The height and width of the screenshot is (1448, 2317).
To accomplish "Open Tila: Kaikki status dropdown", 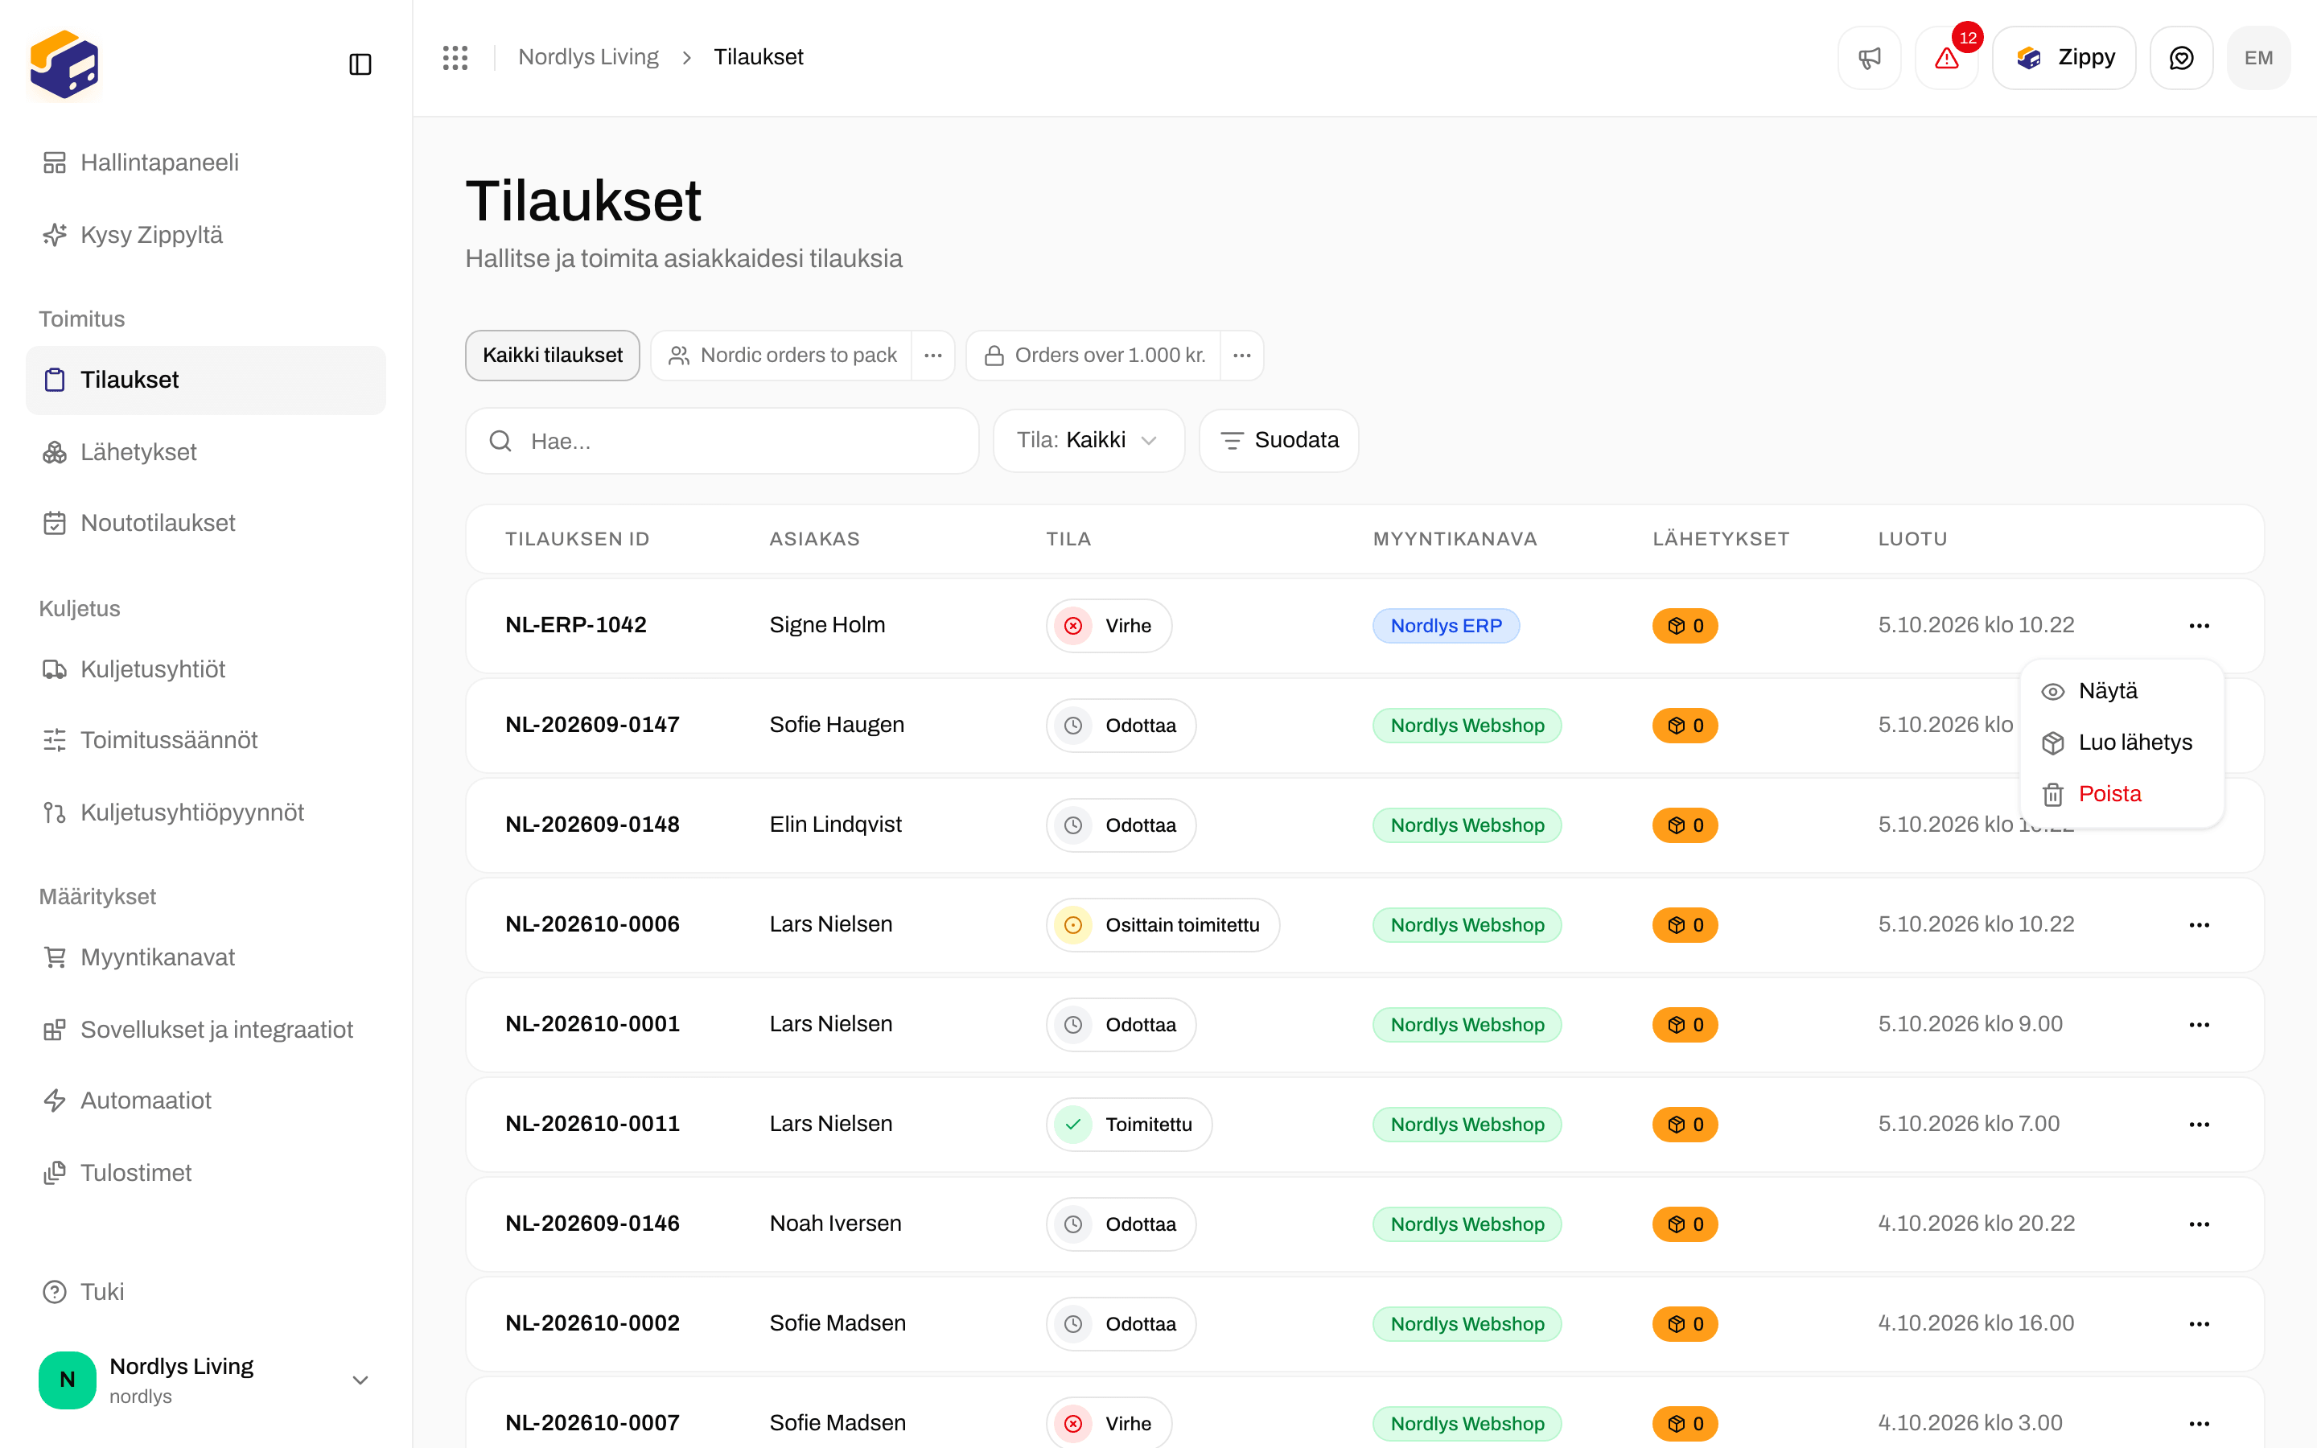I will click(x=1089, y=441).
